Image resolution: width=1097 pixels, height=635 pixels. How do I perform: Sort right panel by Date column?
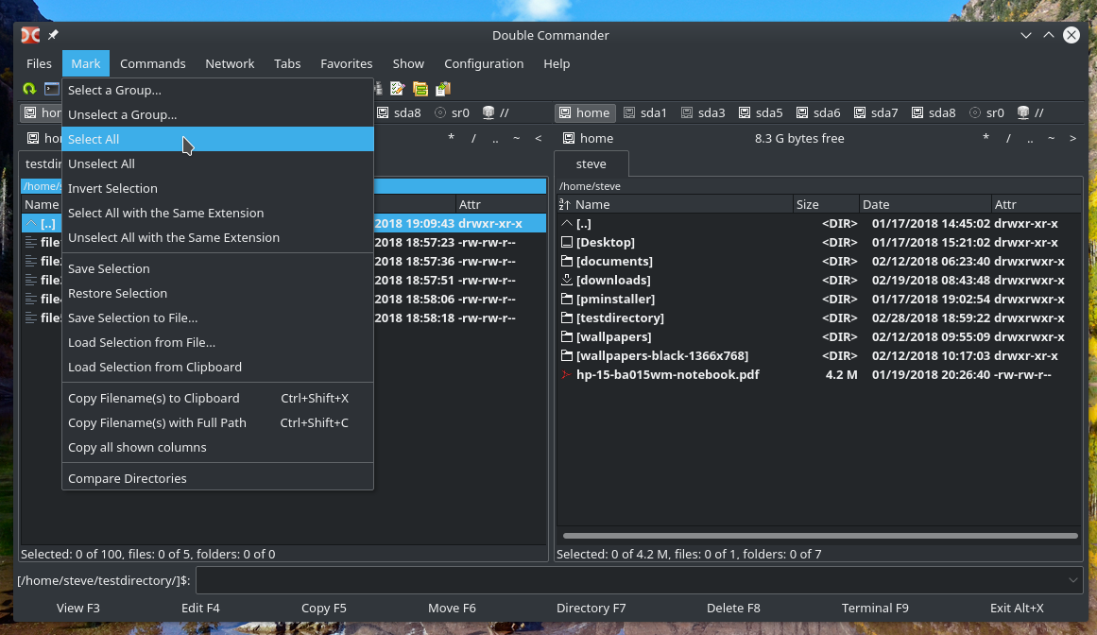click(926, 204)
